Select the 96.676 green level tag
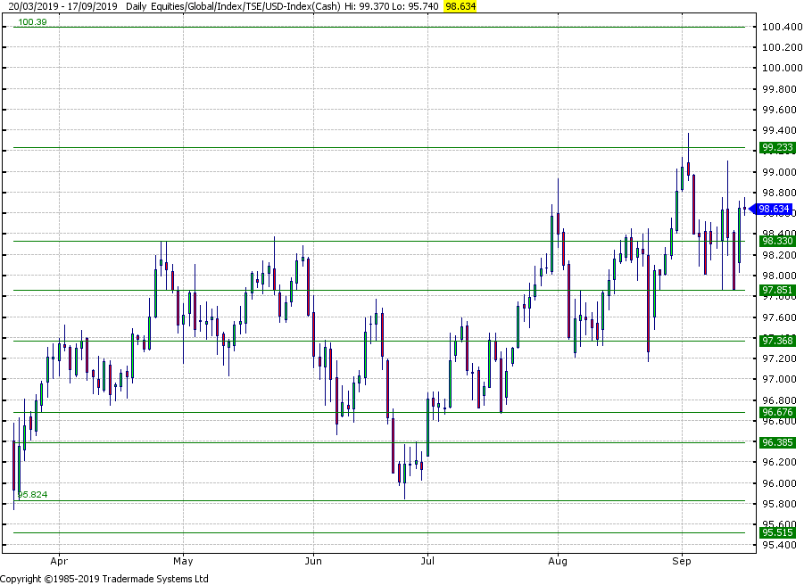Image resolution: width=804 pixels, height=585 pixels. click(777, 412)
